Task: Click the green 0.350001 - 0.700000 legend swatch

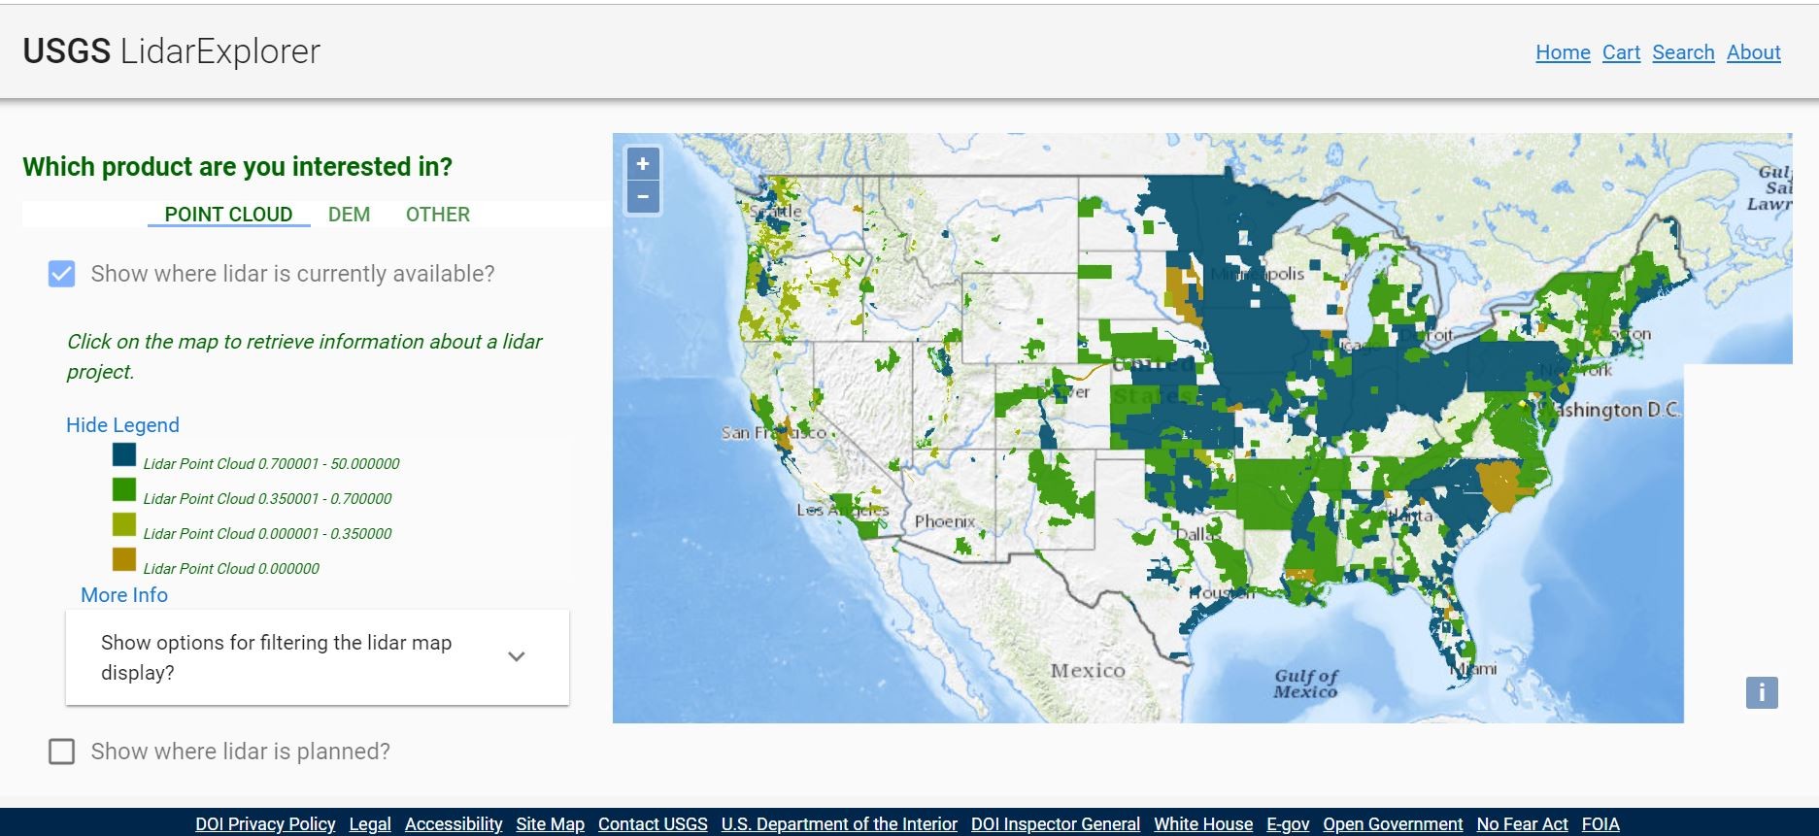Action: point(124,489)
